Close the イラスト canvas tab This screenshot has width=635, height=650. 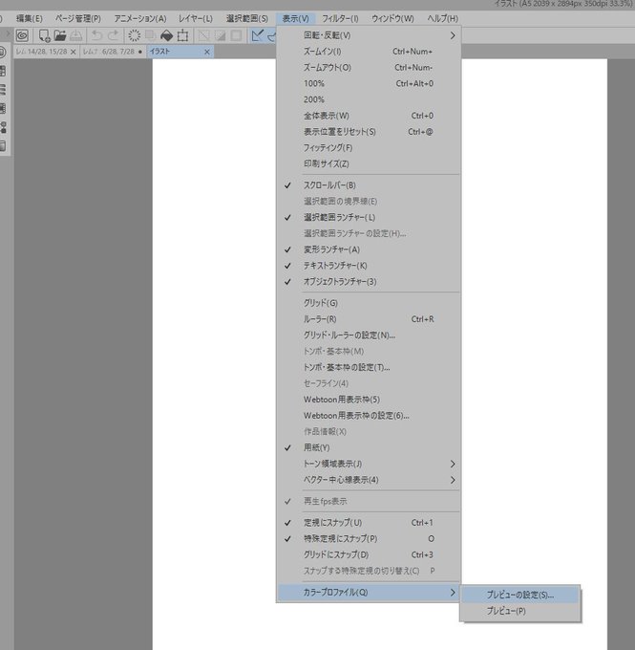tap(207, 52)
